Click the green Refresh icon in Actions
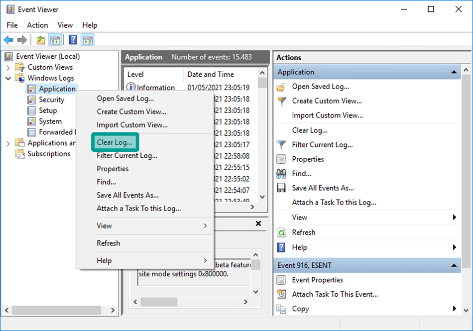 pyautogui.click(x=281, y=232)
